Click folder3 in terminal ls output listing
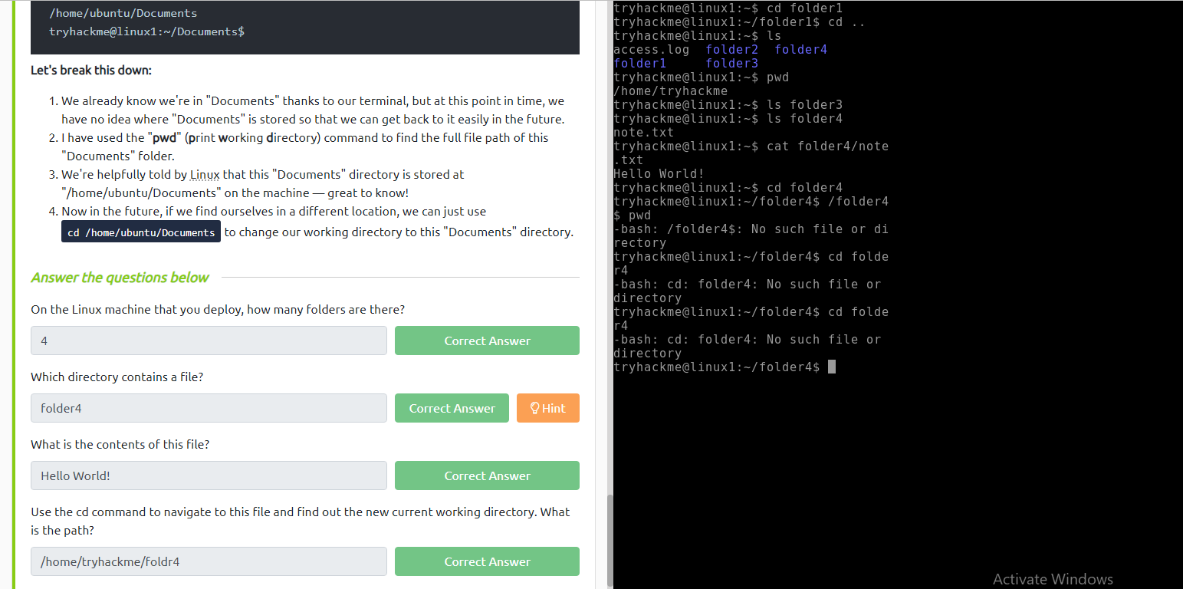This screenshot has height=589, width=1183. (x=731, y=64)
